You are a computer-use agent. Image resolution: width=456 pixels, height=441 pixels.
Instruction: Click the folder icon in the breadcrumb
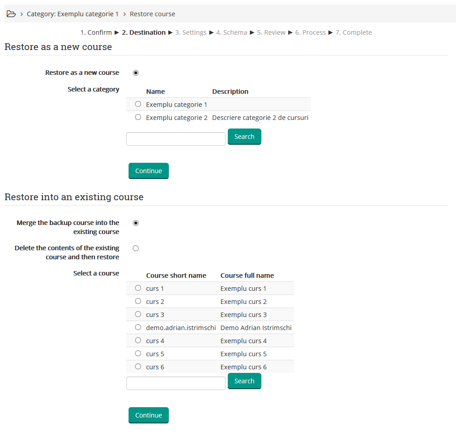tap(11, 14)
